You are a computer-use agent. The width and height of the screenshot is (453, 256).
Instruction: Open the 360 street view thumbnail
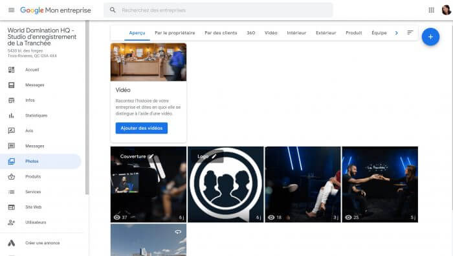point(148,240)
